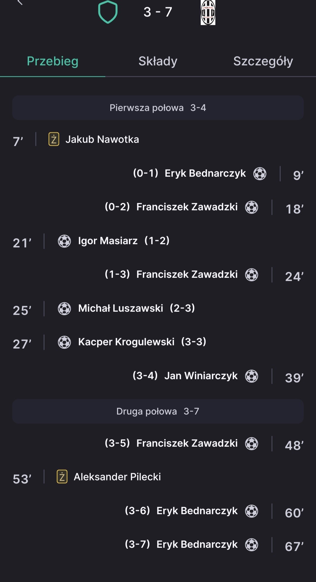Tap the Pierwsza połowa 3-4 header
This screenshot has width=316, height=582.
click(158, 108)
